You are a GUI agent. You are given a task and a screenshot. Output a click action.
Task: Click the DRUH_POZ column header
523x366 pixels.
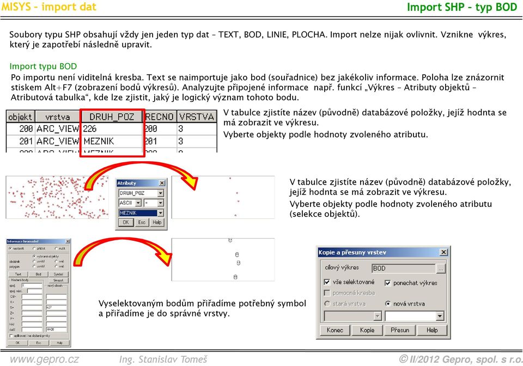coord(112,117)
